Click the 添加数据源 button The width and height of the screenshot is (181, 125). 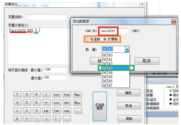(x=100, y=107)
